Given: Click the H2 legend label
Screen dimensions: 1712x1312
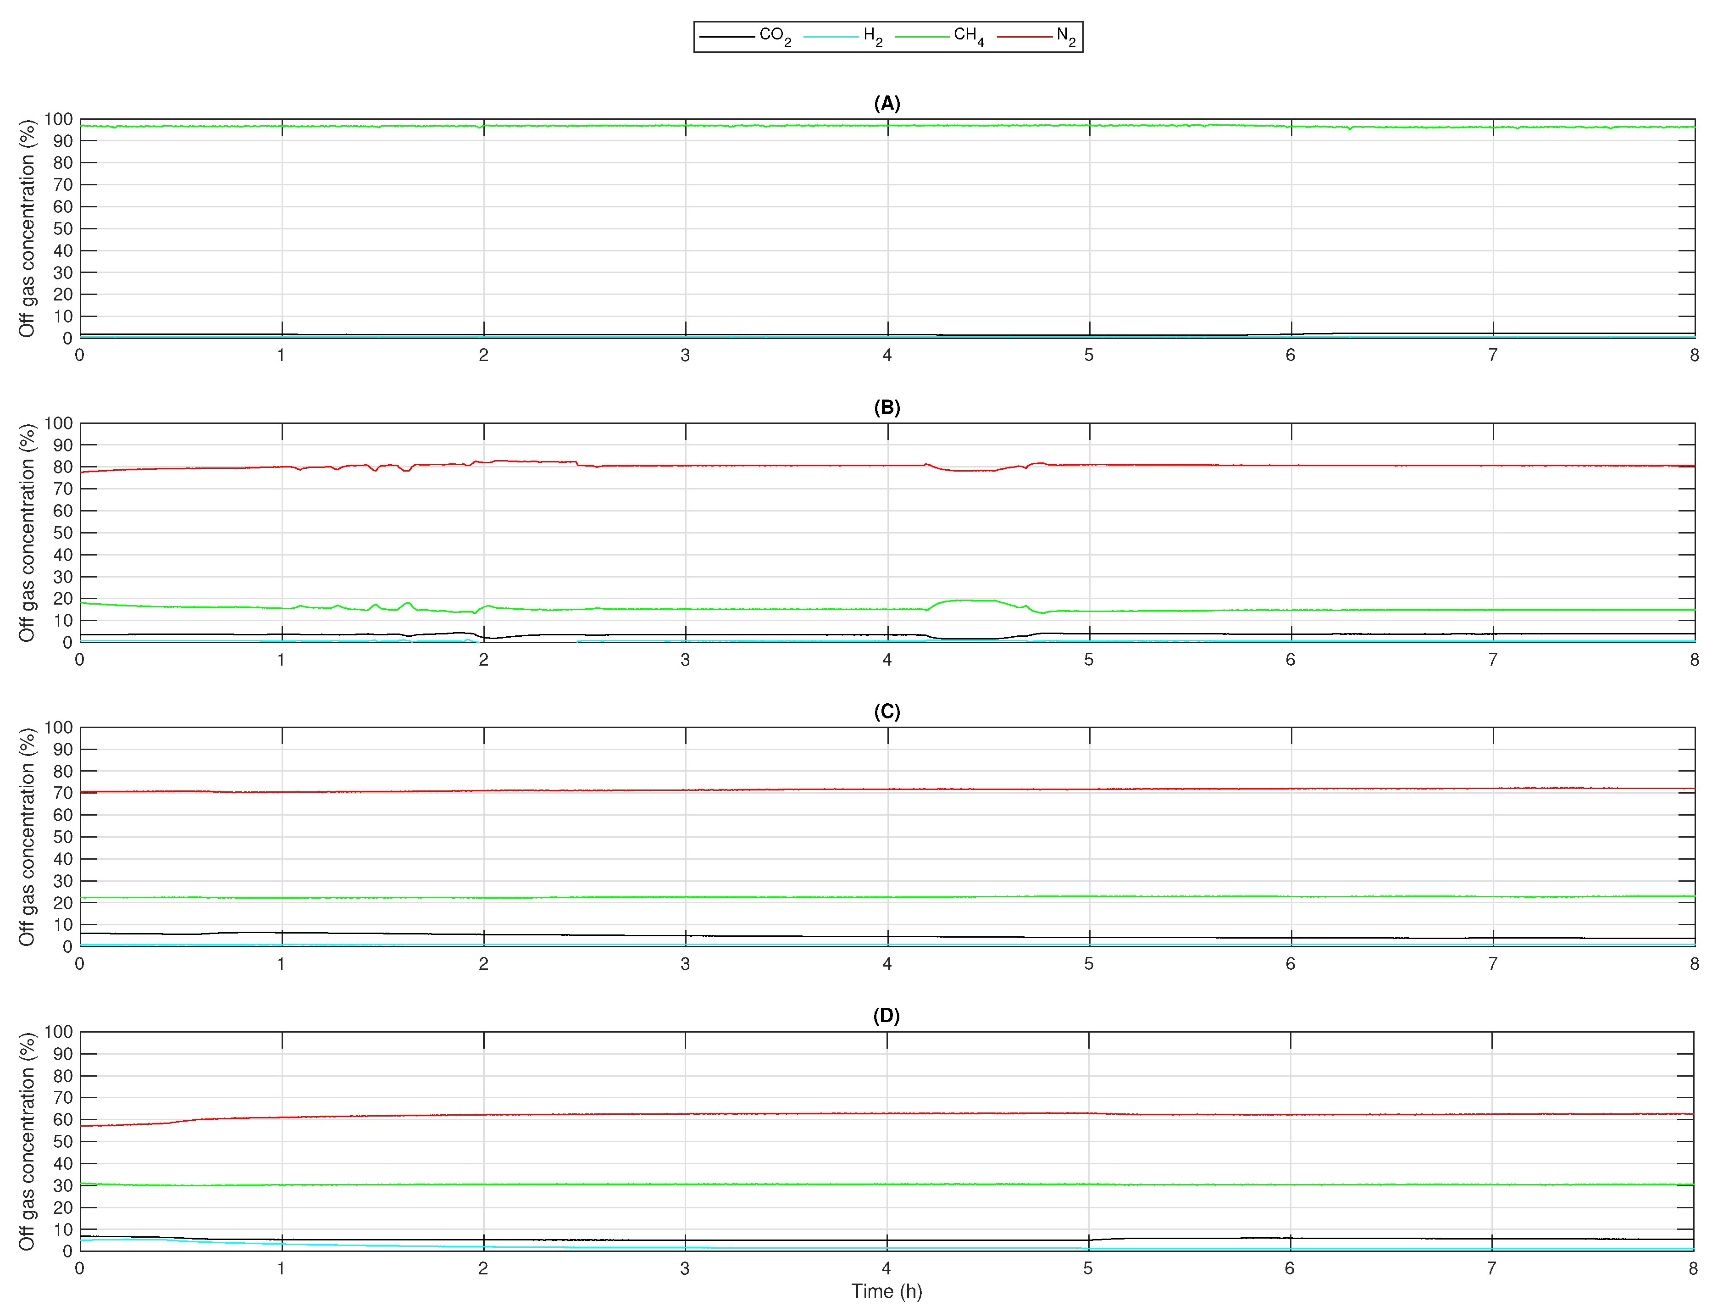Looking at the screenshot, I should [872, 36].
